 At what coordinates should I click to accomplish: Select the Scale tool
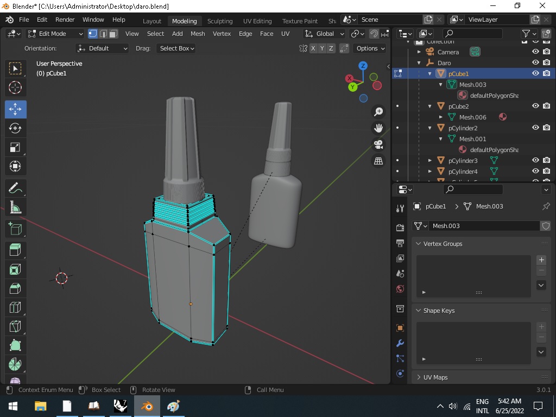15,147
